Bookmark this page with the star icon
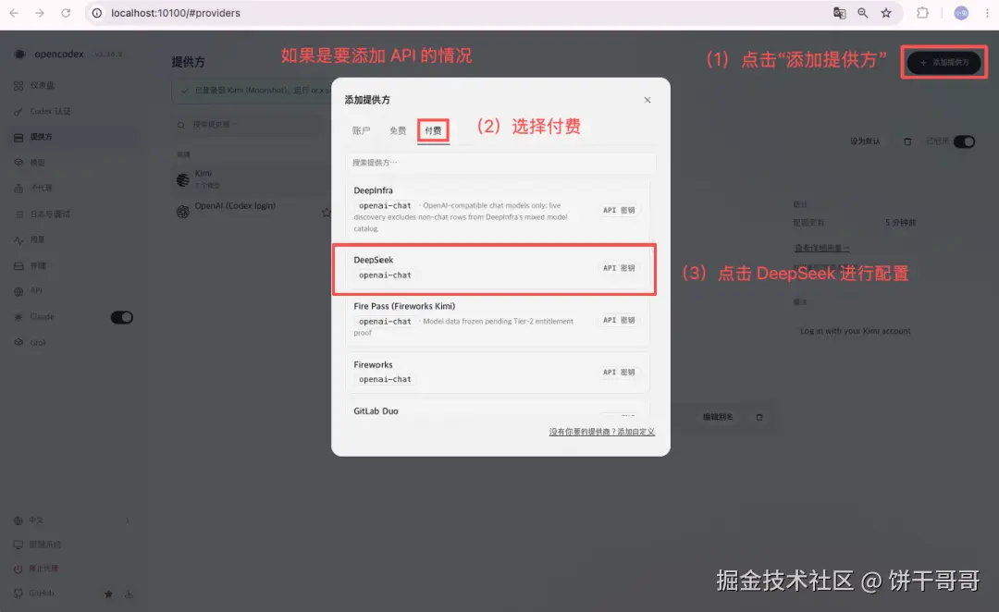The width and height of the screenshot is (999, 612). click(x=886, y=13)
